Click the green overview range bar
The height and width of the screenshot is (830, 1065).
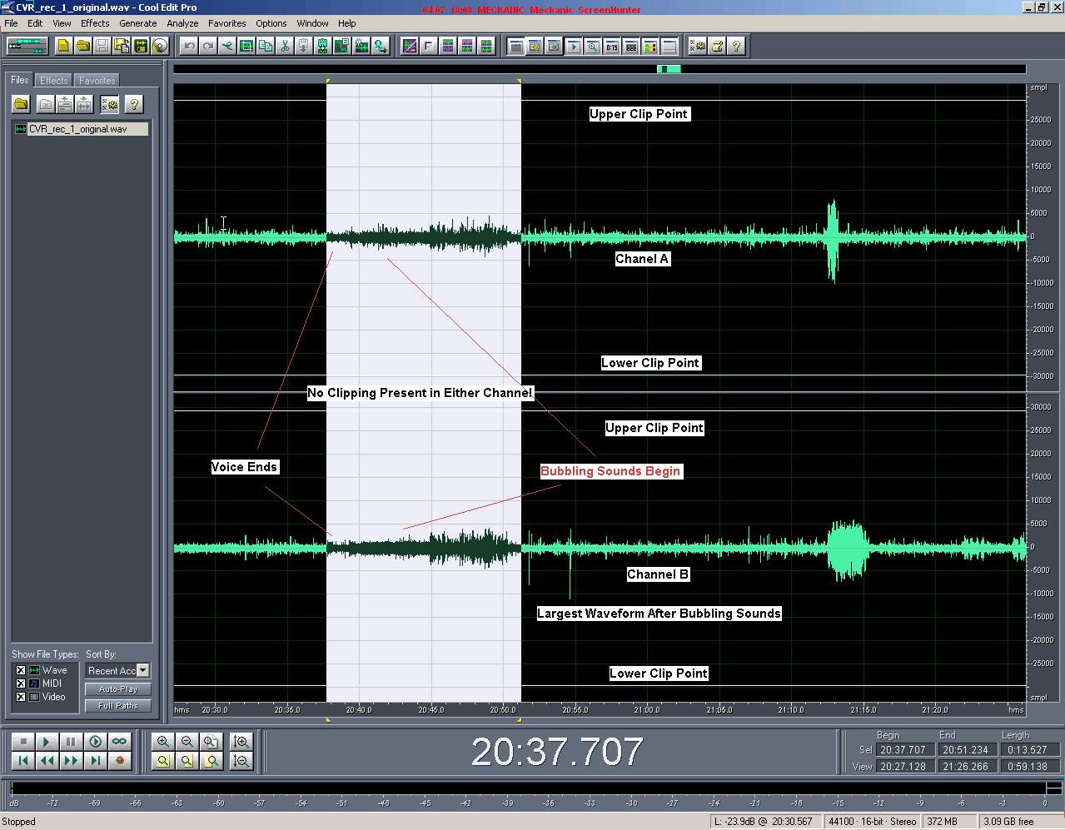669,69
